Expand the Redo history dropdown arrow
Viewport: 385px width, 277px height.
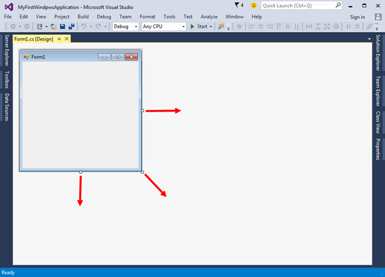pyautogui.click(x=105, y=27)
